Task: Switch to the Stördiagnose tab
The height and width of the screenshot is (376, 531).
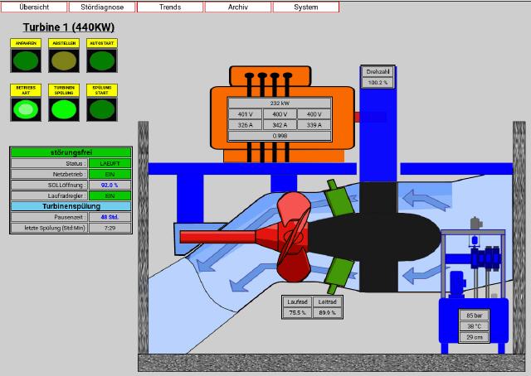Action: (102, 7)
